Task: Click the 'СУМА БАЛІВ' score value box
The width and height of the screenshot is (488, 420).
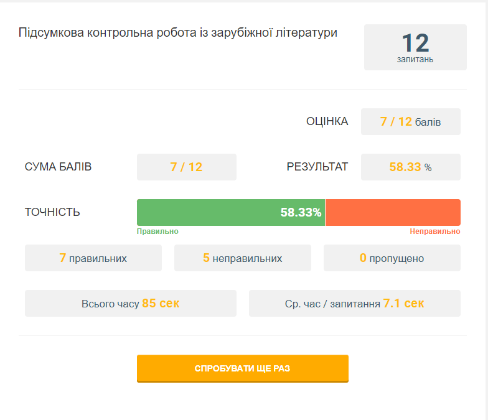Action: (186, 167)
